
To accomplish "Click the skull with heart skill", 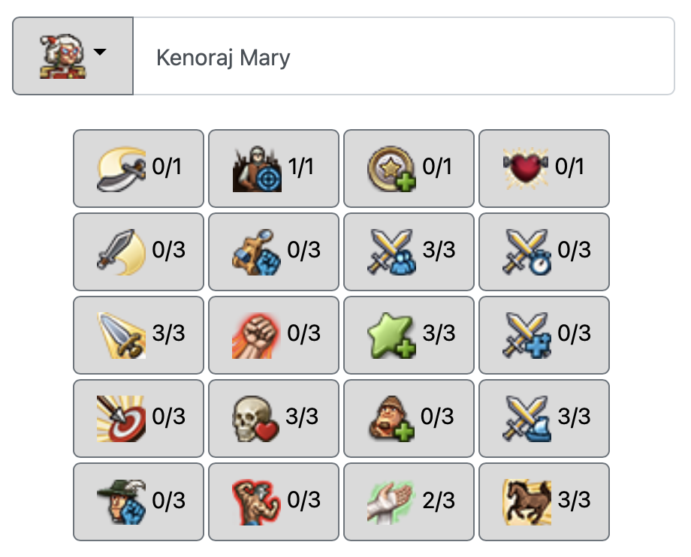I will (x=273, y=418).
